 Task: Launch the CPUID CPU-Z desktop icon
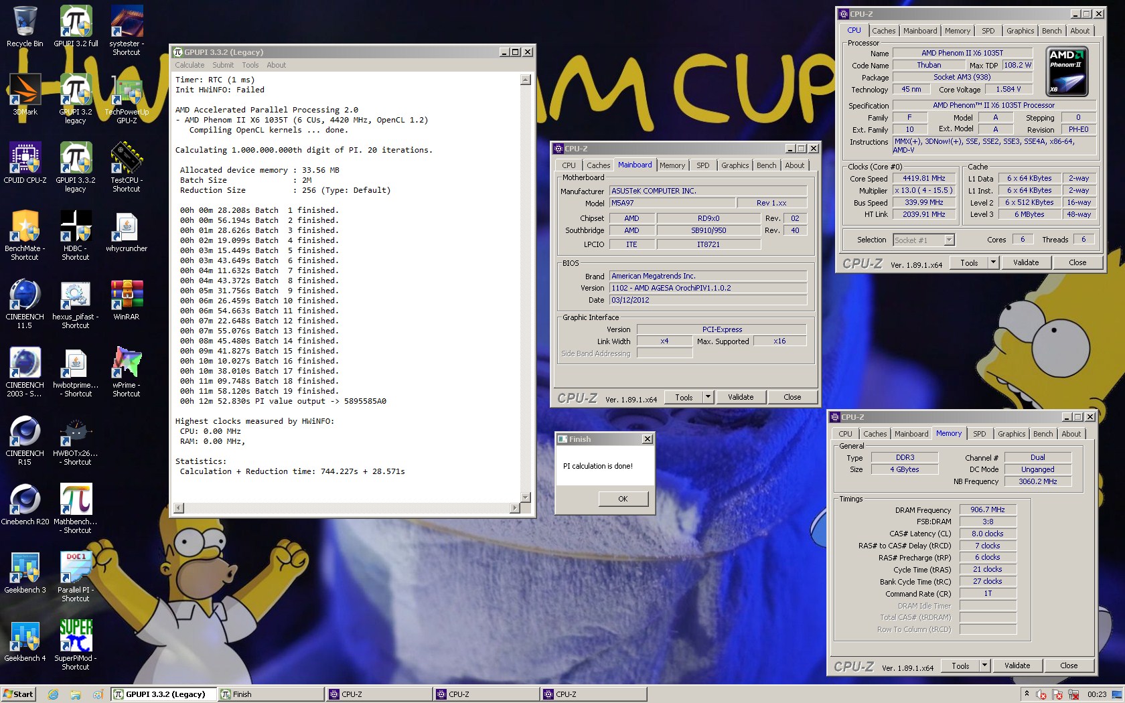coord(25,163)
